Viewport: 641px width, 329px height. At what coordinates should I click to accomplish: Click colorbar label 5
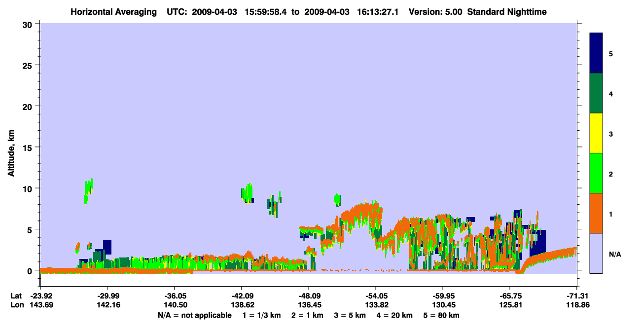pyautogui.click(x=611, y=54)
